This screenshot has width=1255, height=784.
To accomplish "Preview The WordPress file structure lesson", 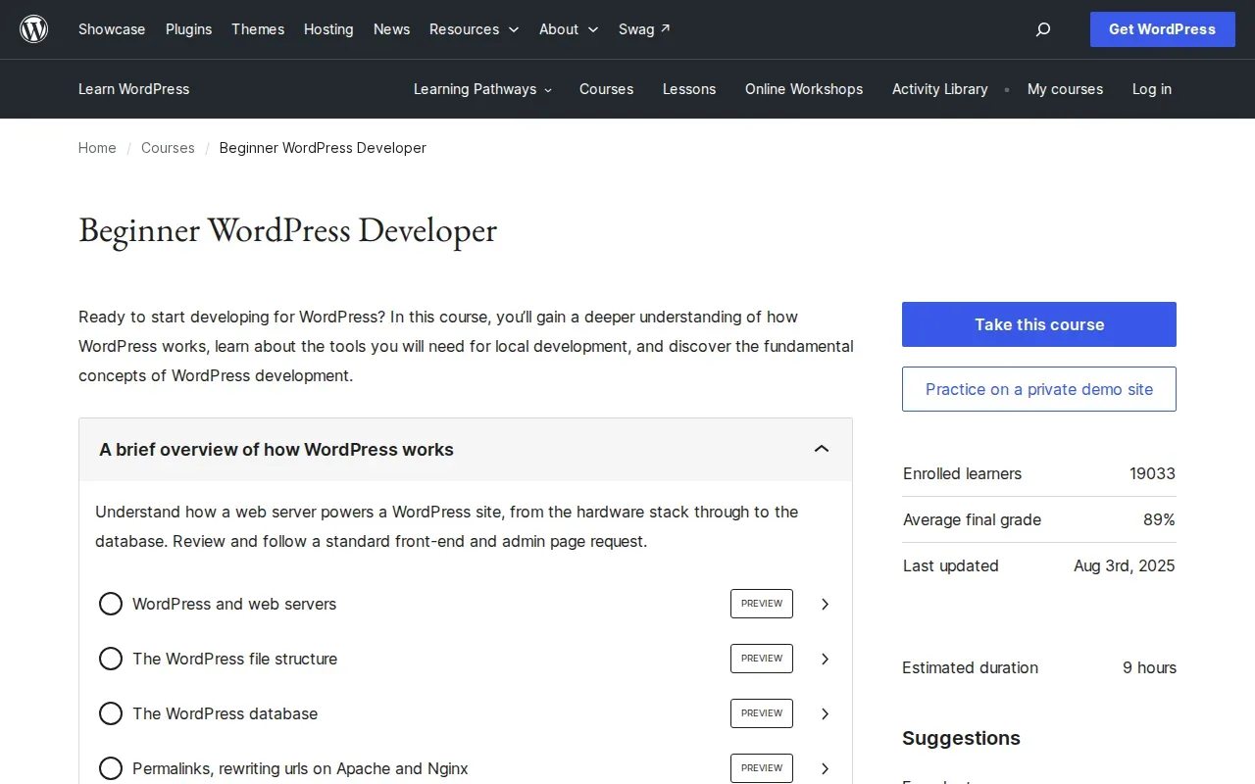I will (x=762, y=659).
